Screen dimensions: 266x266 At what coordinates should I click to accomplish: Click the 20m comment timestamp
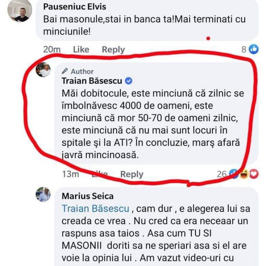pyautogui.click(x=52, y=49)
